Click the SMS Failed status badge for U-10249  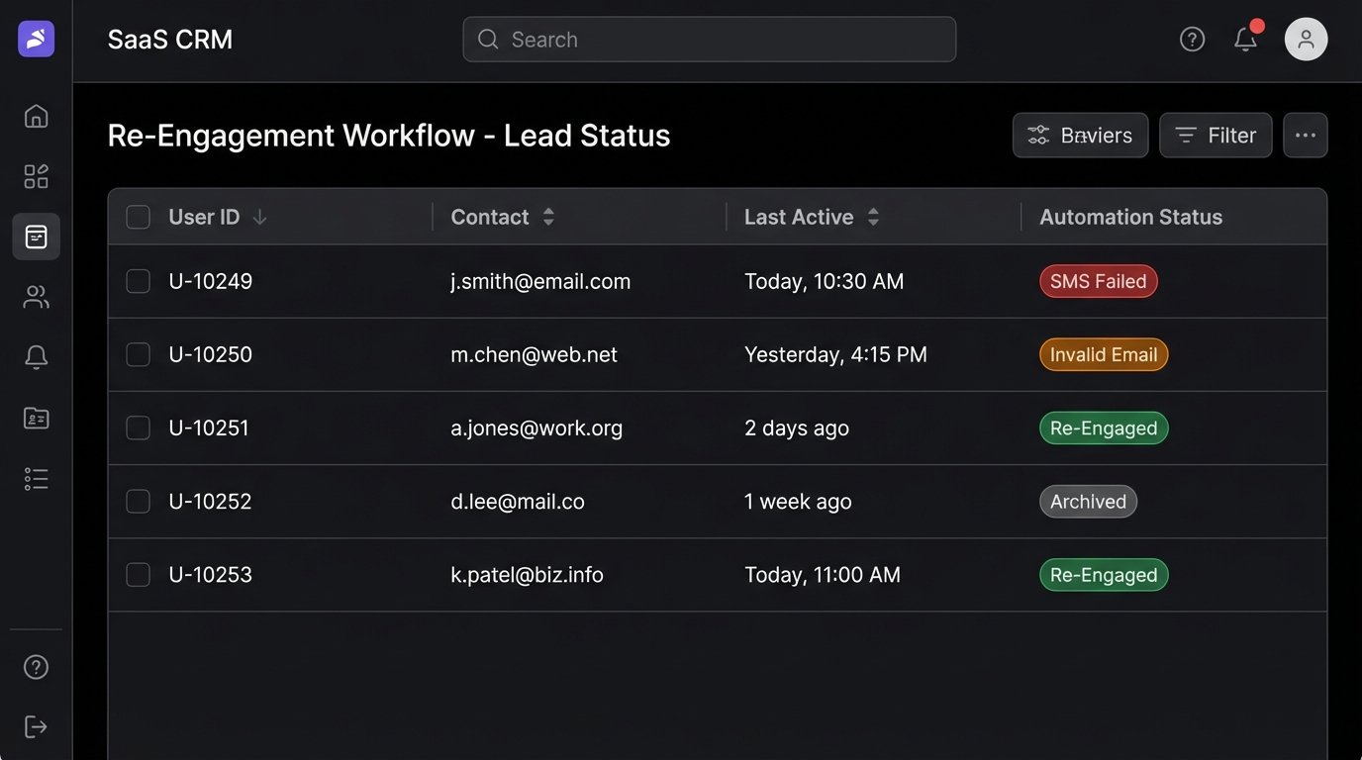click(1099, 281)
